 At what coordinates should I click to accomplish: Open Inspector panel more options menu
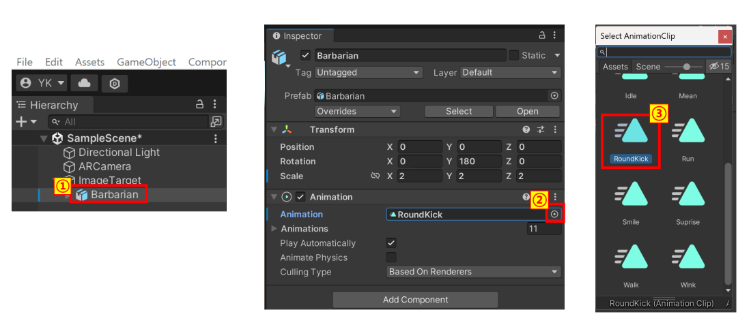point(554,35)
